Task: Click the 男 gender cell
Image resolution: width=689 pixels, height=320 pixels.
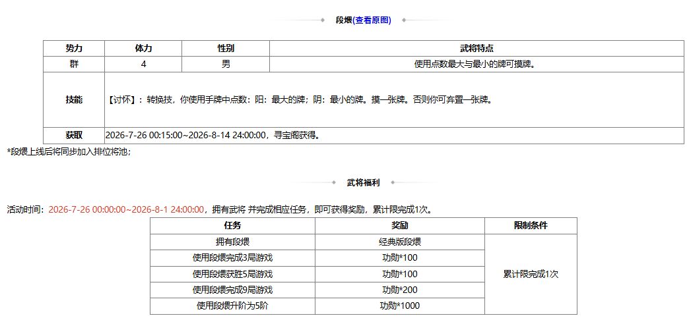Action: coord(226,65)
